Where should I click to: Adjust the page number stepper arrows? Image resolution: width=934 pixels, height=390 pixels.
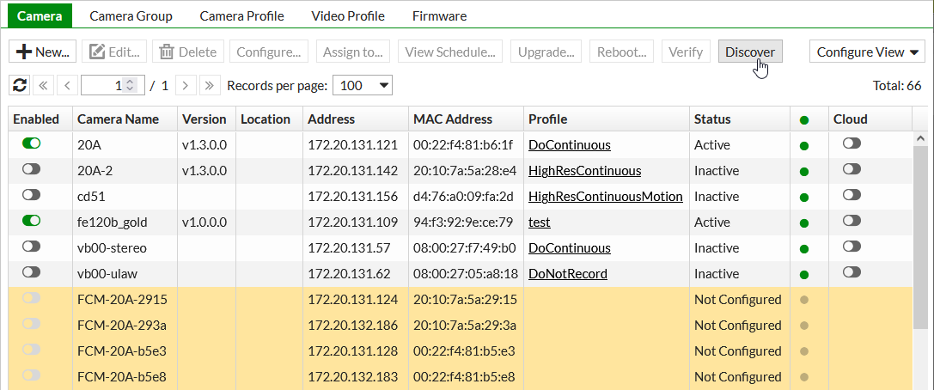coord(130,85)
